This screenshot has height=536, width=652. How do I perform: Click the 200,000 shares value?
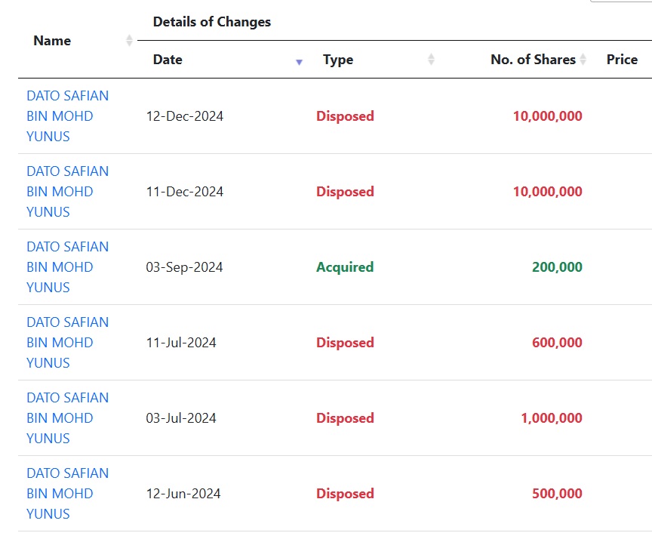[557, 267]
